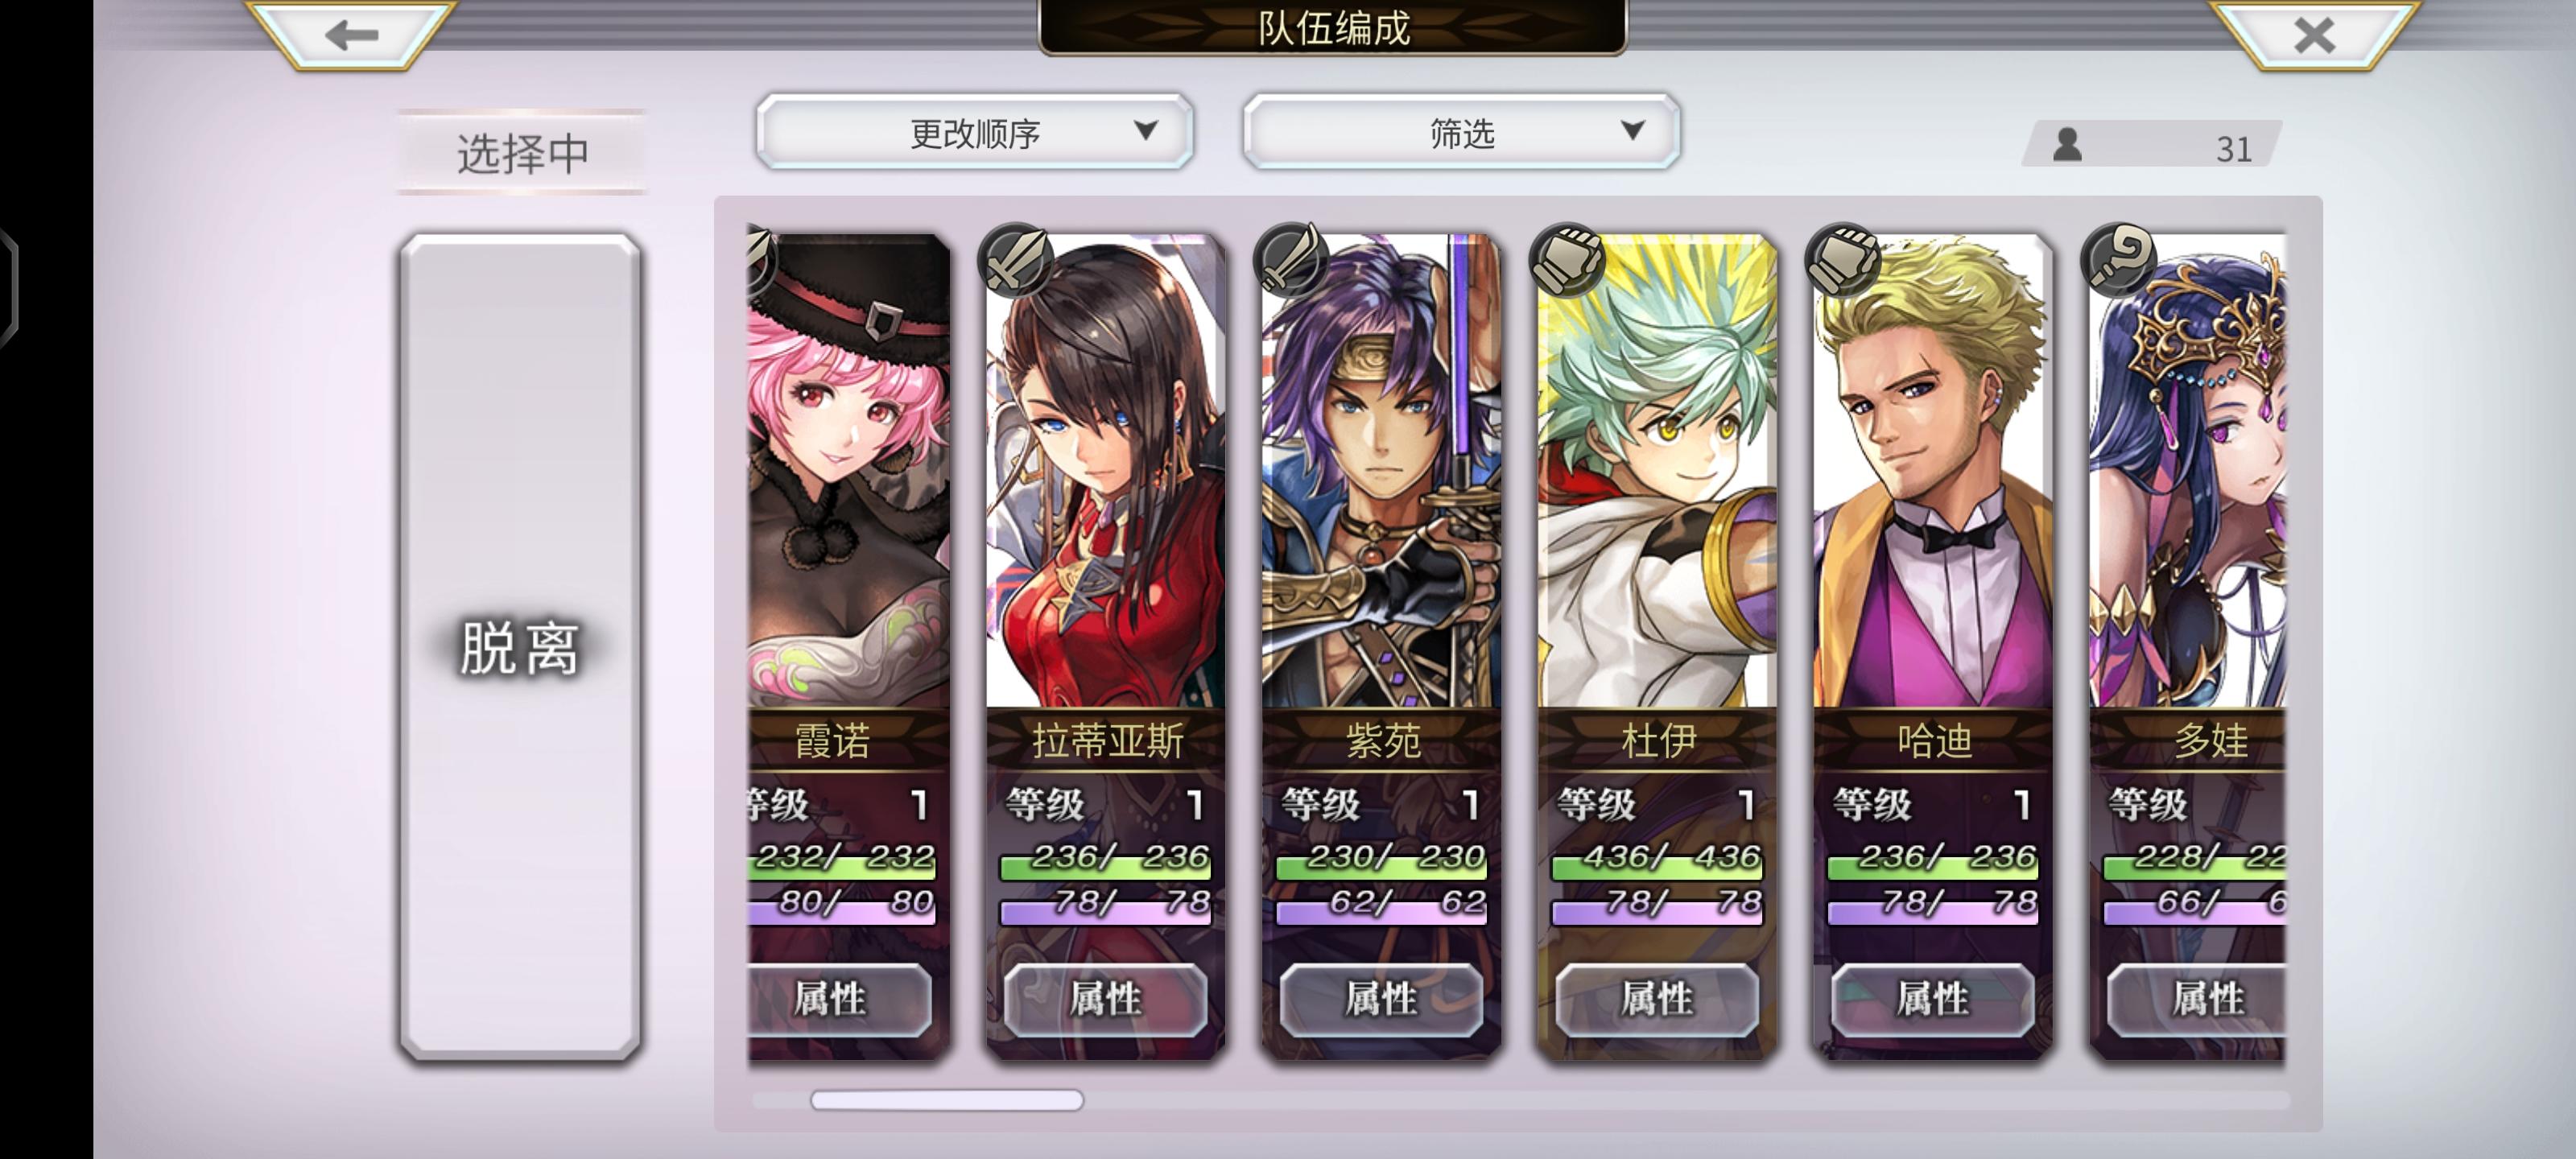Image resolution: width=2576 pixels, height=1159 pixels.
Task: Click the arrow on the 更改顺序 dropdown
Action: coord(1146,130)
